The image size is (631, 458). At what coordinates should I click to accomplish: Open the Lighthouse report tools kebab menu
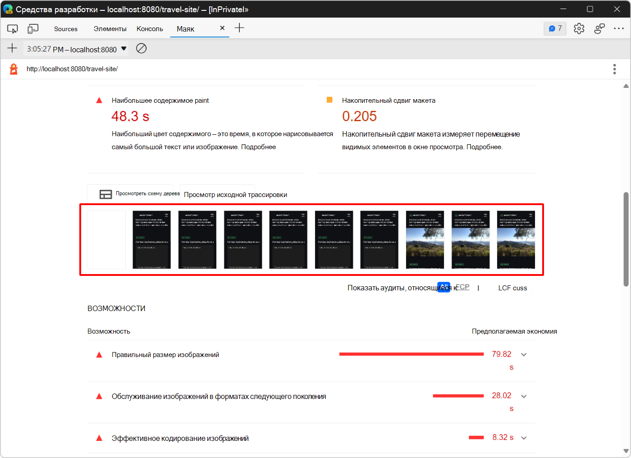[x=614, y=69]
